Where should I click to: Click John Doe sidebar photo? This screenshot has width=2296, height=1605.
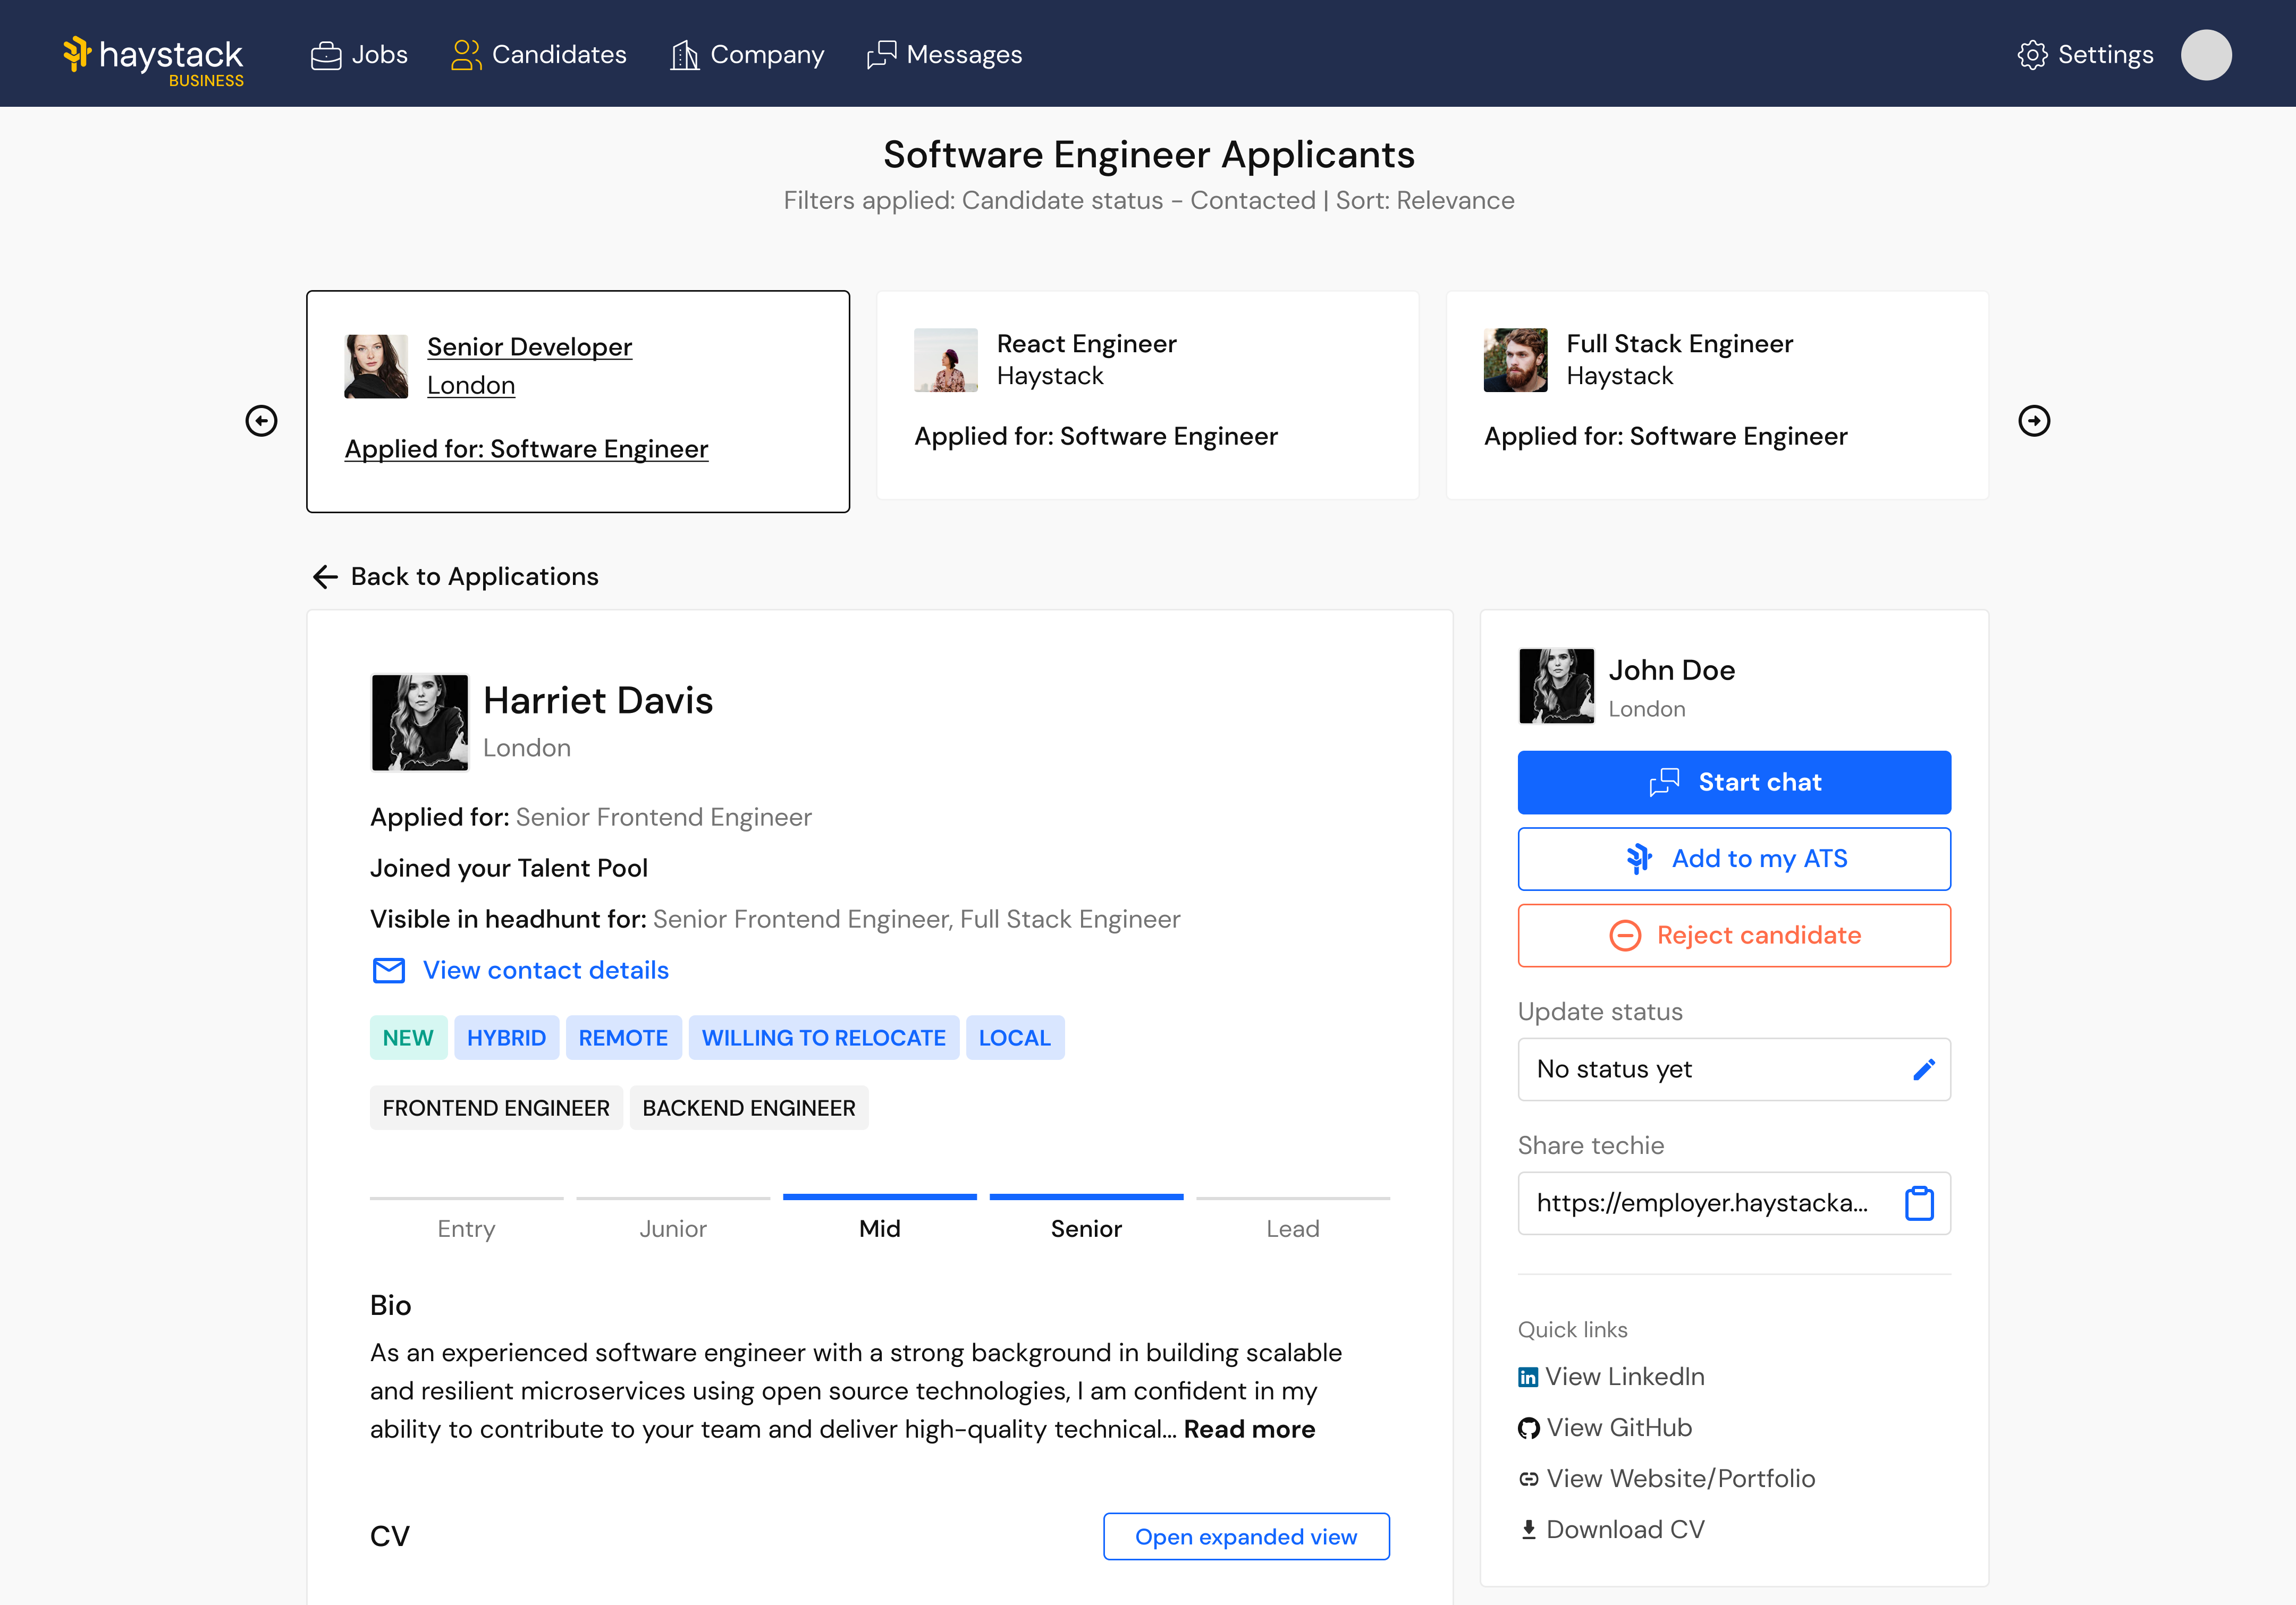[1556, 685]
